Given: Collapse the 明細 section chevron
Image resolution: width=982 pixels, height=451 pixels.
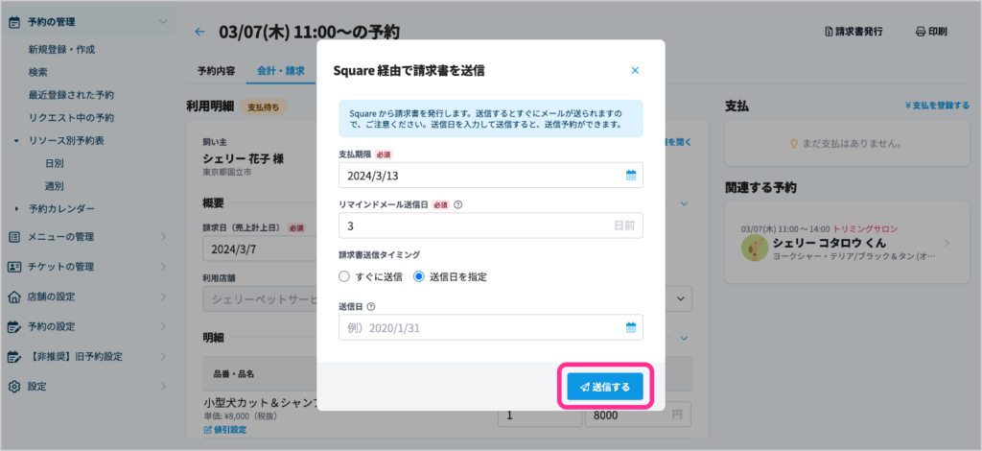Looking at the screenshot, I should point(684,338).
